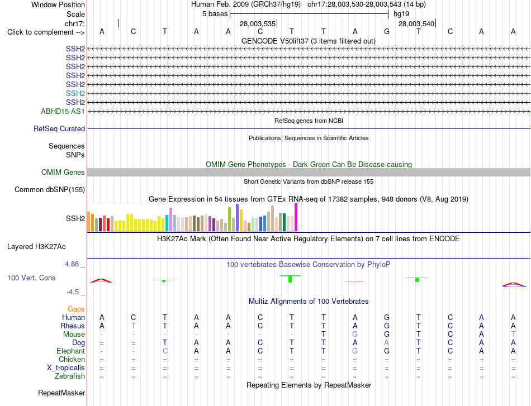531x406 pixels.
Task: Open the RefSeq Curated track label
Action: click(x=59, y=128)
